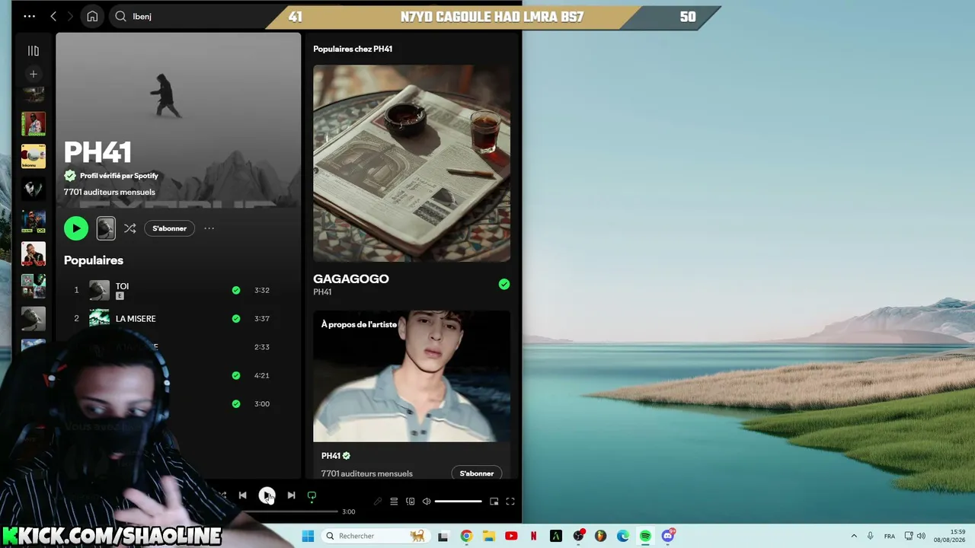
Task: Open Google Chrome from the taskbar
Action: point(466,536)
